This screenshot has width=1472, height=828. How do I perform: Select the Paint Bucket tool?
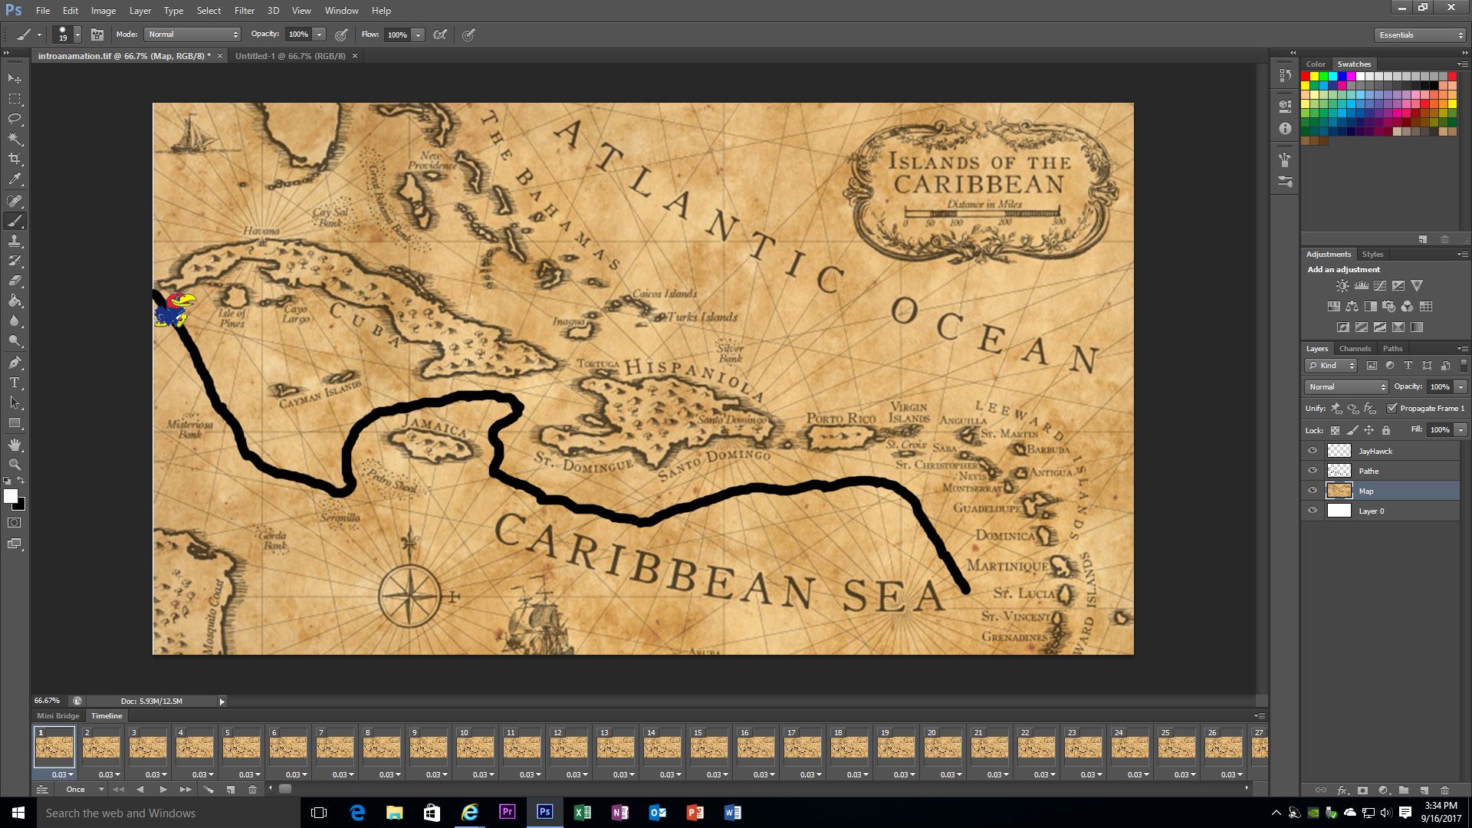(15, 301)
